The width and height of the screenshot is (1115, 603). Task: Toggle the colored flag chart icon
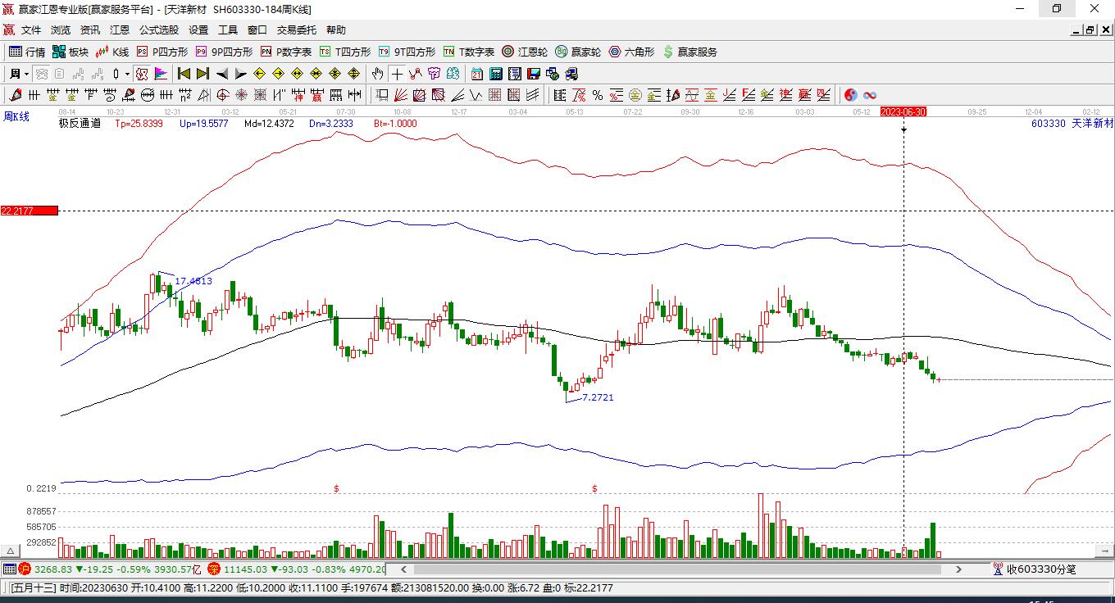pos(161,74)
